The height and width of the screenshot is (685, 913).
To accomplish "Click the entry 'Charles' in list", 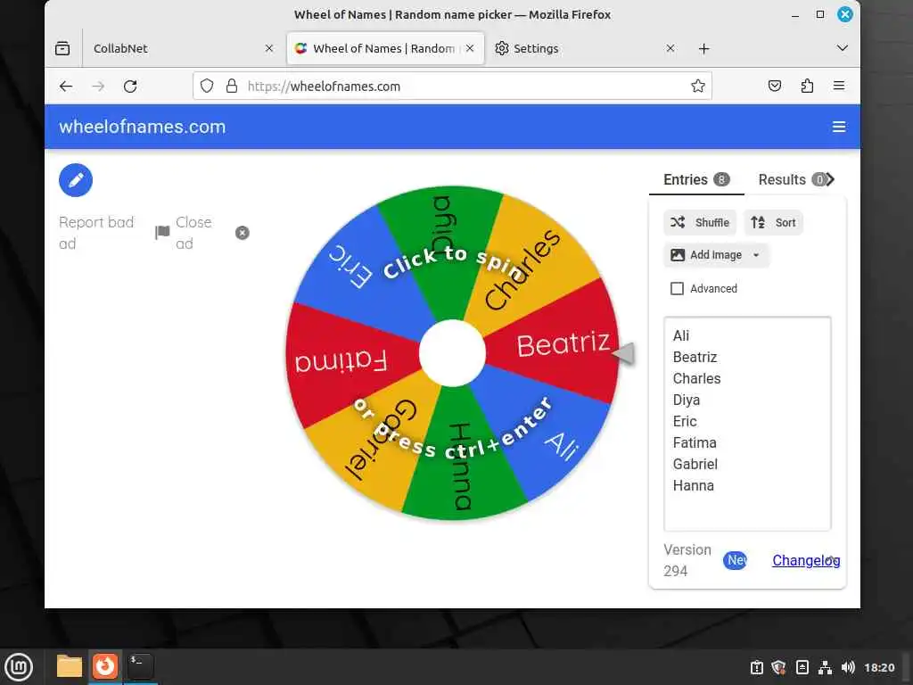I will 696,378.
